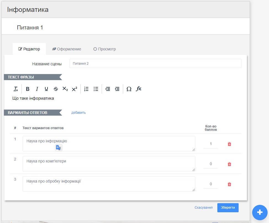Viewport: 269px width, 223px height.
Task: Select the superscript formatting icon
Action: pos(74,89)
